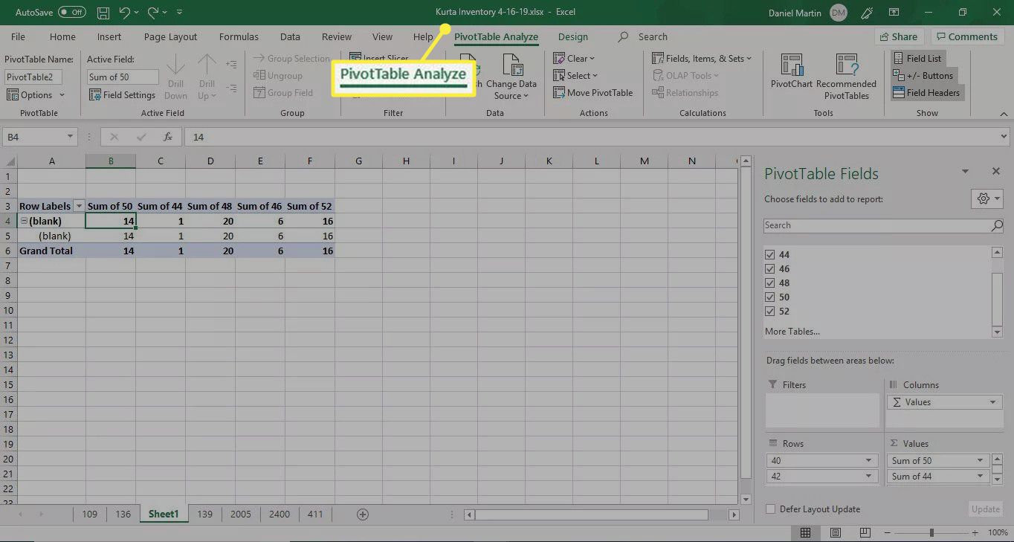This screenshot has width=1014, height=542.
Task: Open the Row Labels filter dropdown
Action: [x=79, y=206]
